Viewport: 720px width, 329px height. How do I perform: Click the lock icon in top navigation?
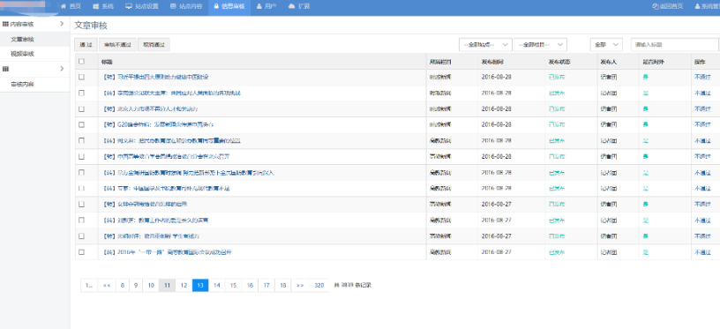pyautogui.click(x=216, y=6)
